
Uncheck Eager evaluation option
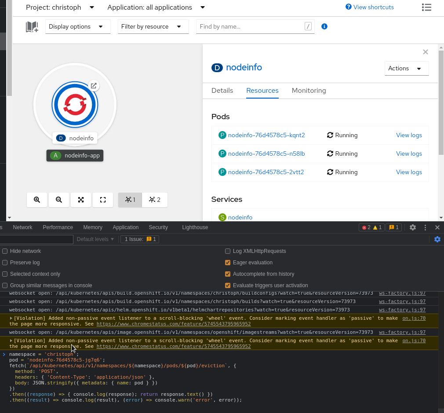tap(228, 263)
